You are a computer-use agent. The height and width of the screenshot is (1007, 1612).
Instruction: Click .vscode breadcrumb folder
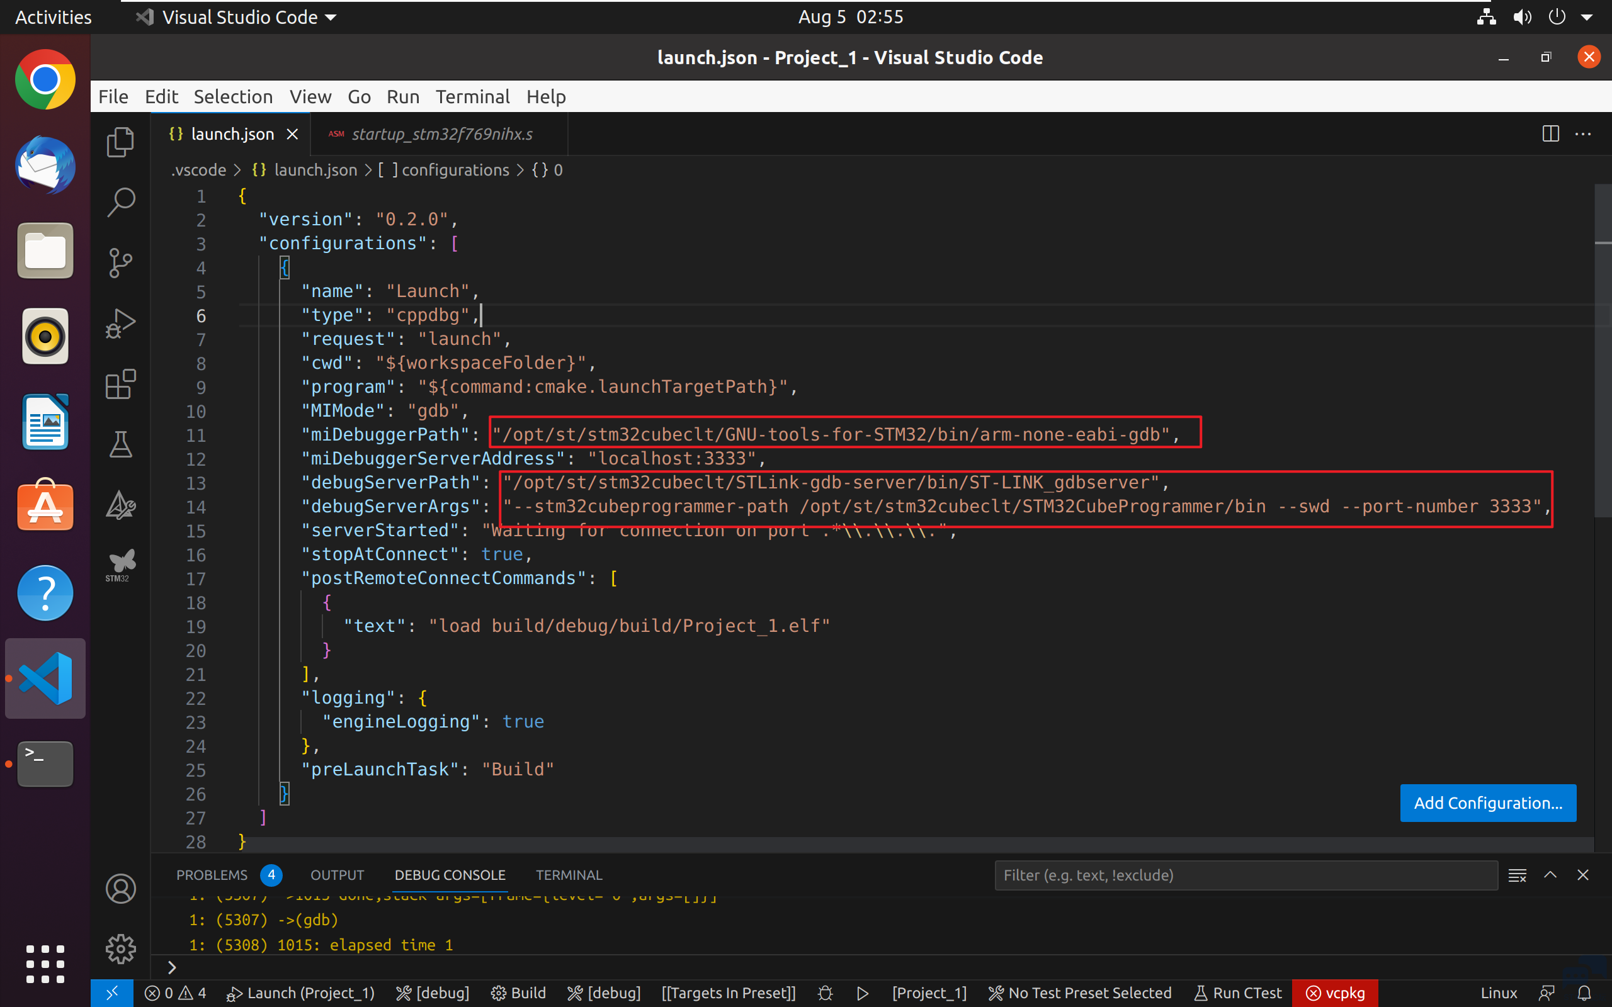point(198,170)
